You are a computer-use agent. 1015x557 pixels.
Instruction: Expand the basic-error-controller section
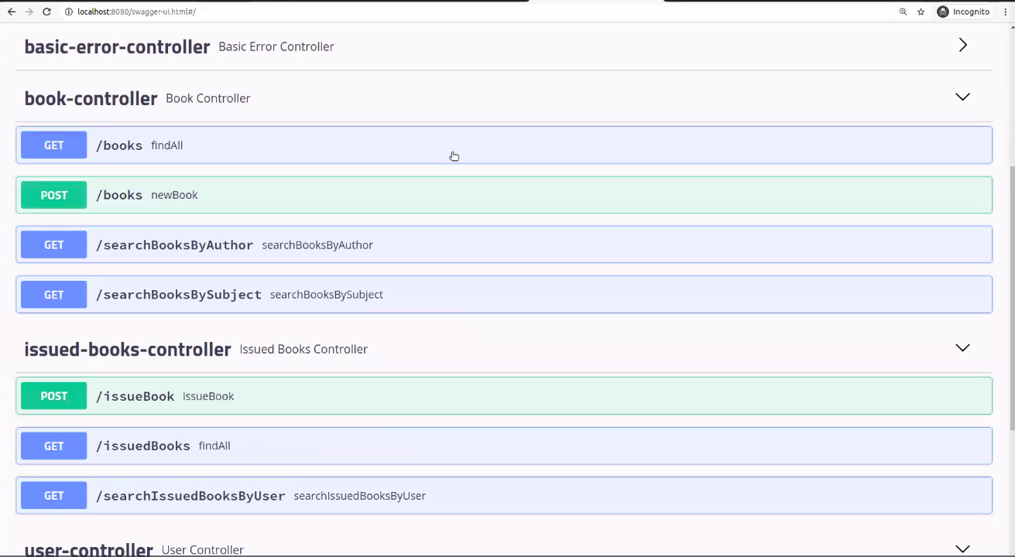click(x=962, y=45)
